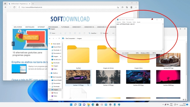Screen dimensions: 190x107
Task: Go up one folder level in Explorer
Action: (59, 38)
